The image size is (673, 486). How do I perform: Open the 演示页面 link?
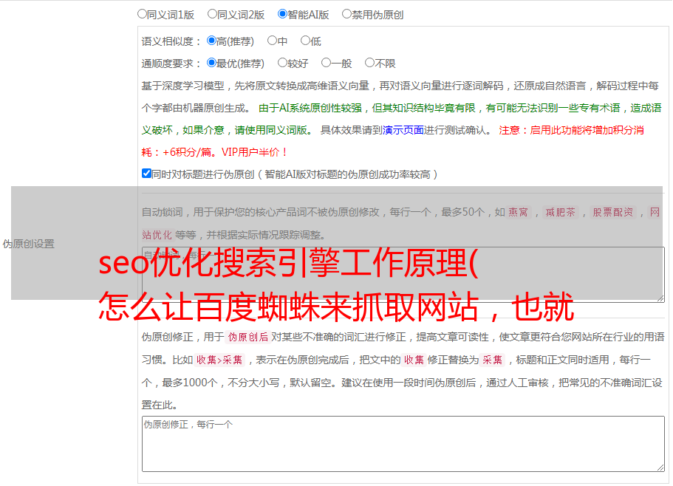coord(403,130)
